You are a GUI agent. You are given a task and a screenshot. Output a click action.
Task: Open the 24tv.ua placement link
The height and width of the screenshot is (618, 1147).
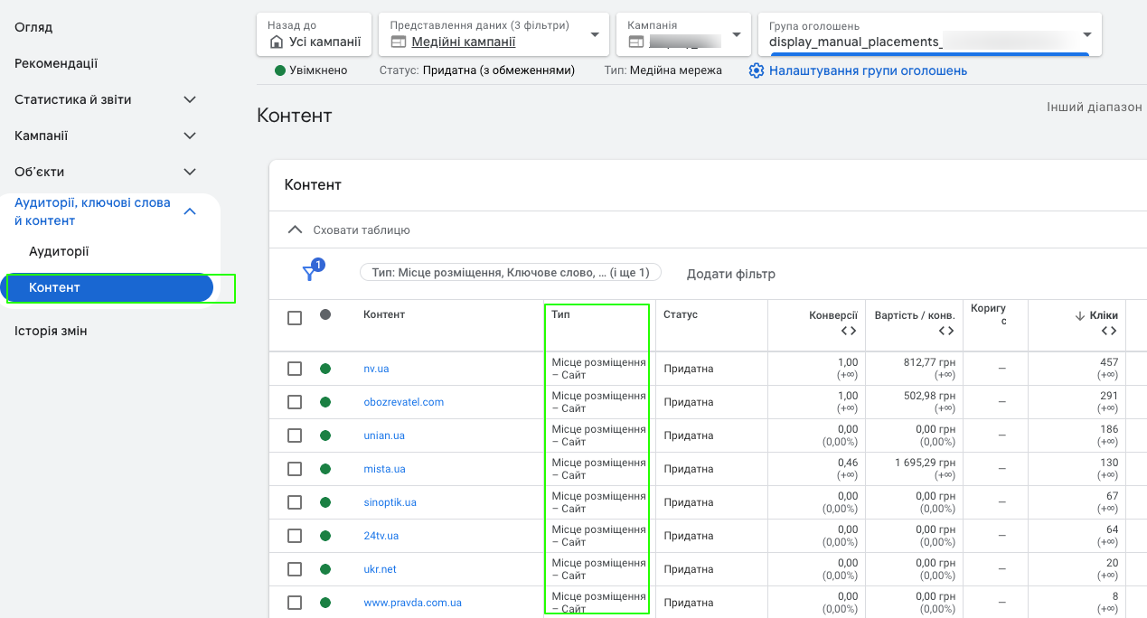pyautogui.click(x=381, y=536)
